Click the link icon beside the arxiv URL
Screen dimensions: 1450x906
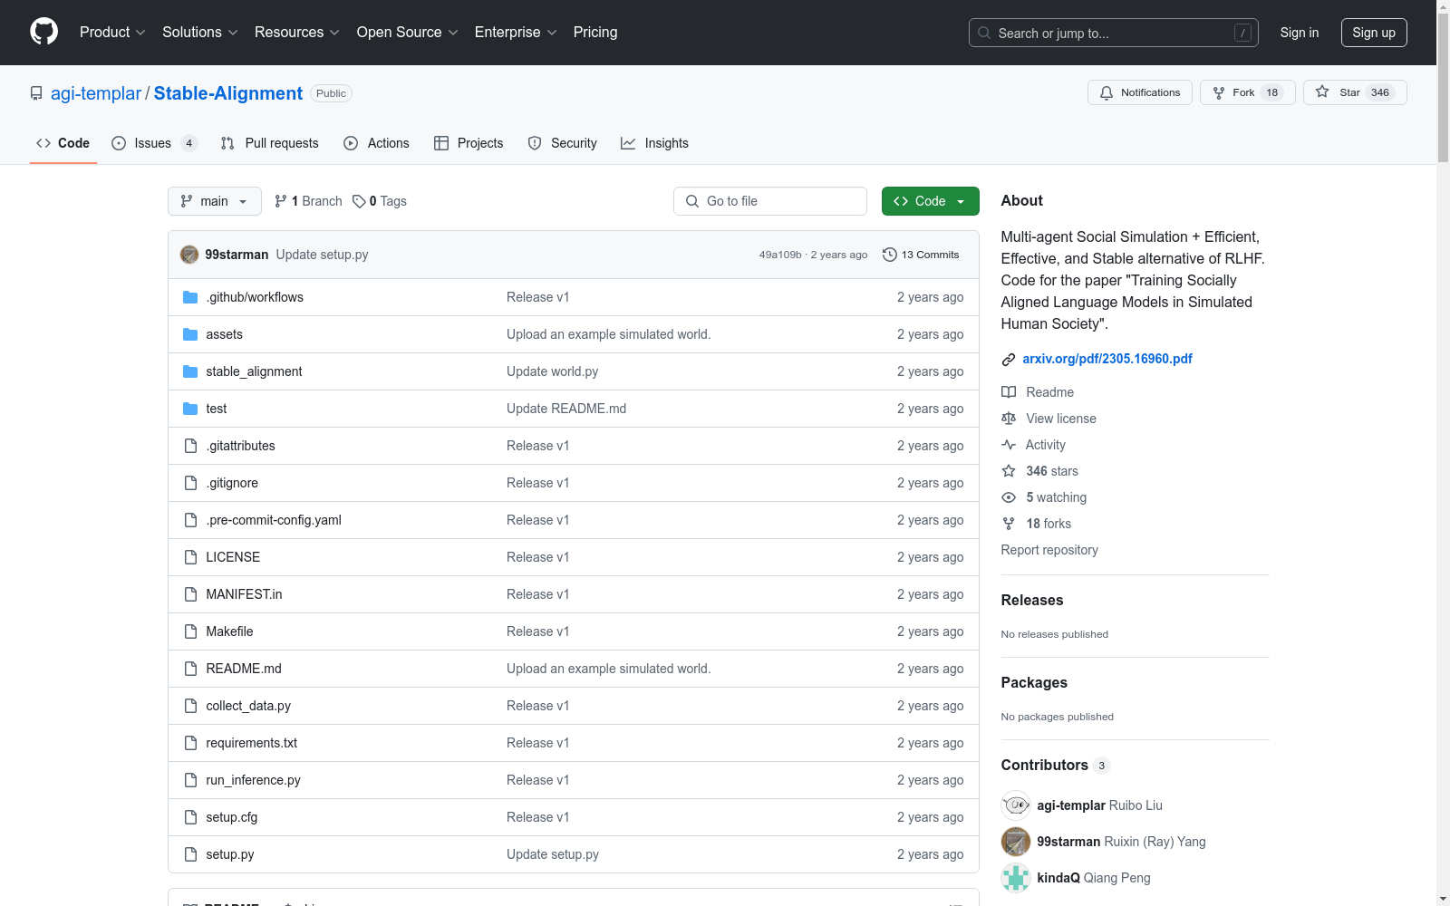click(x=1009, y=360)
